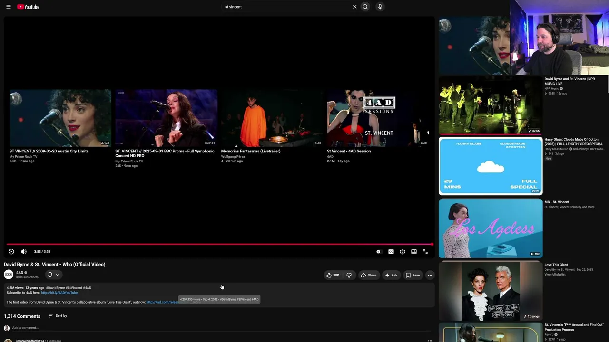Open the 4ad.com releases link in description

pos(163,302)
